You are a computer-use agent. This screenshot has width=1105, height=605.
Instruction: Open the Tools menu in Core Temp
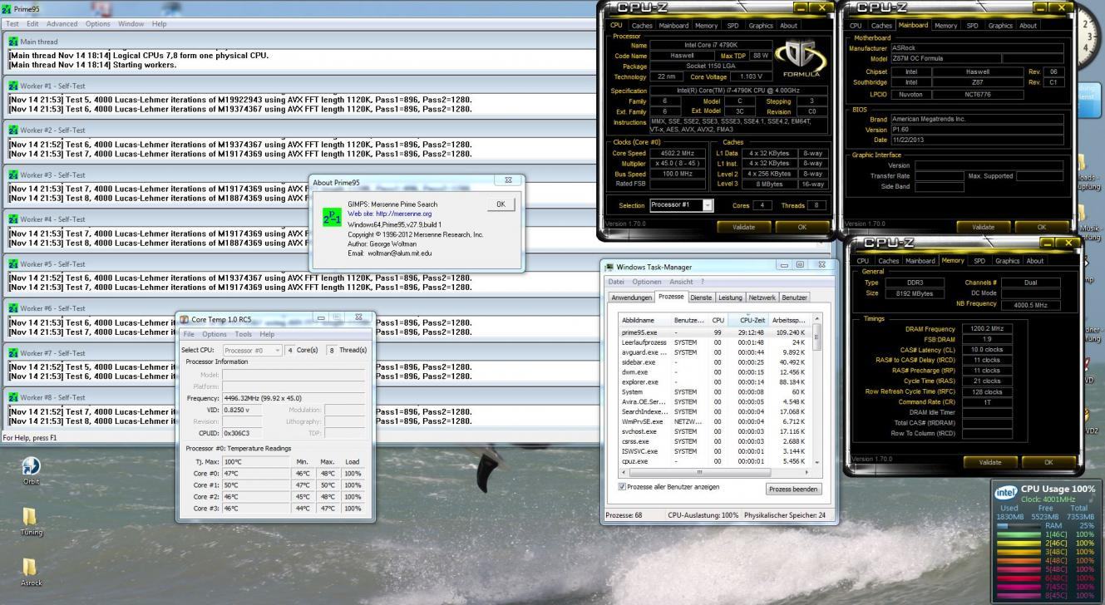click(243, 334)
